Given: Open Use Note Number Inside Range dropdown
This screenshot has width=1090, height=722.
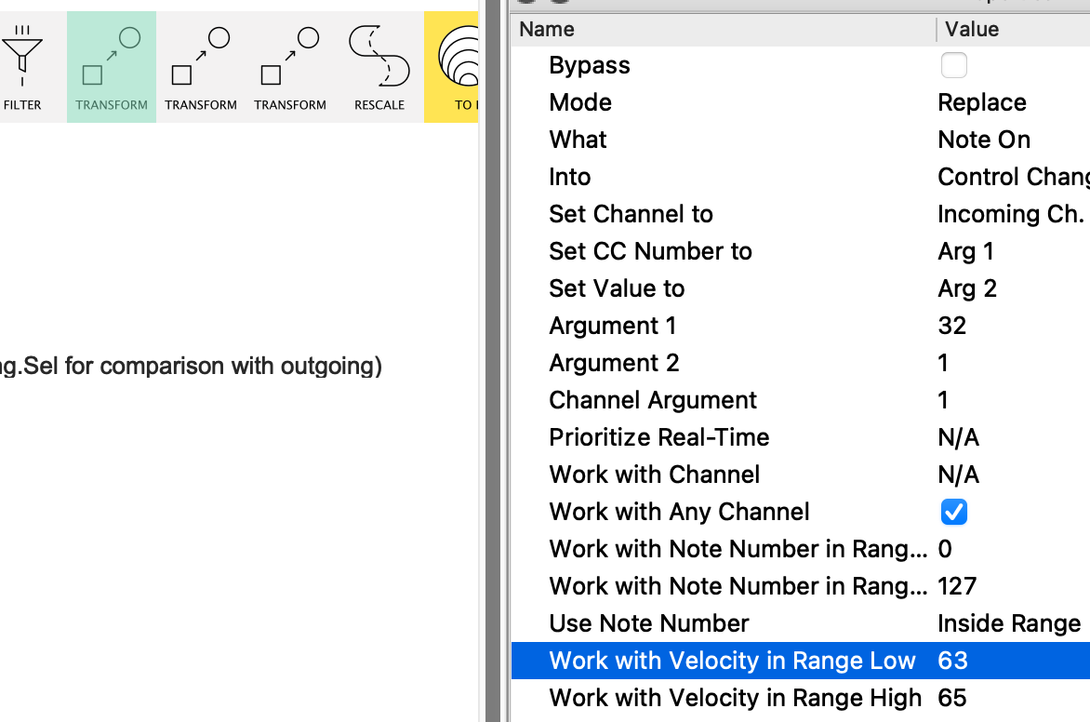Looking at the screenshot, I should [x=1009, y=623].
